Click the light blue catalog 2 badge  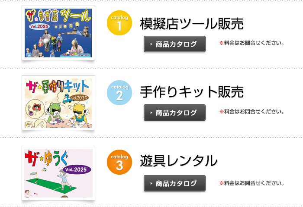(x=119, y=93)
